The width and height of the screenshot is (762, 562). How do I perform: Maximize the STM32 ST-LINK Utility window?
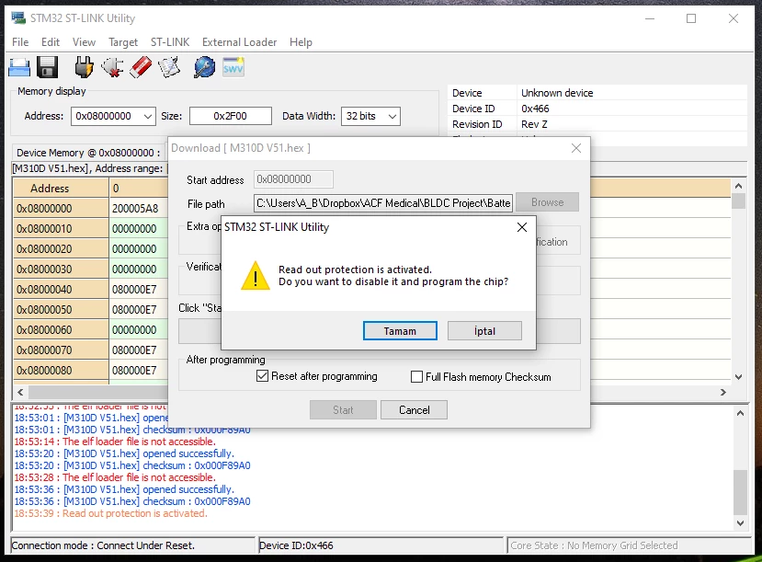tap(691, 18)
